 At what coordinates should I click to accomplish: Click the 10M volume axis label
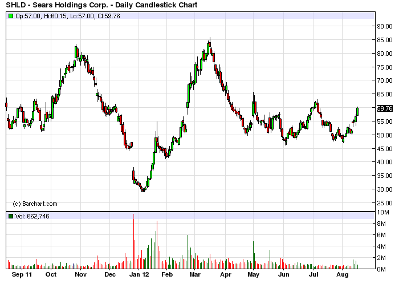tap(383, 212)
